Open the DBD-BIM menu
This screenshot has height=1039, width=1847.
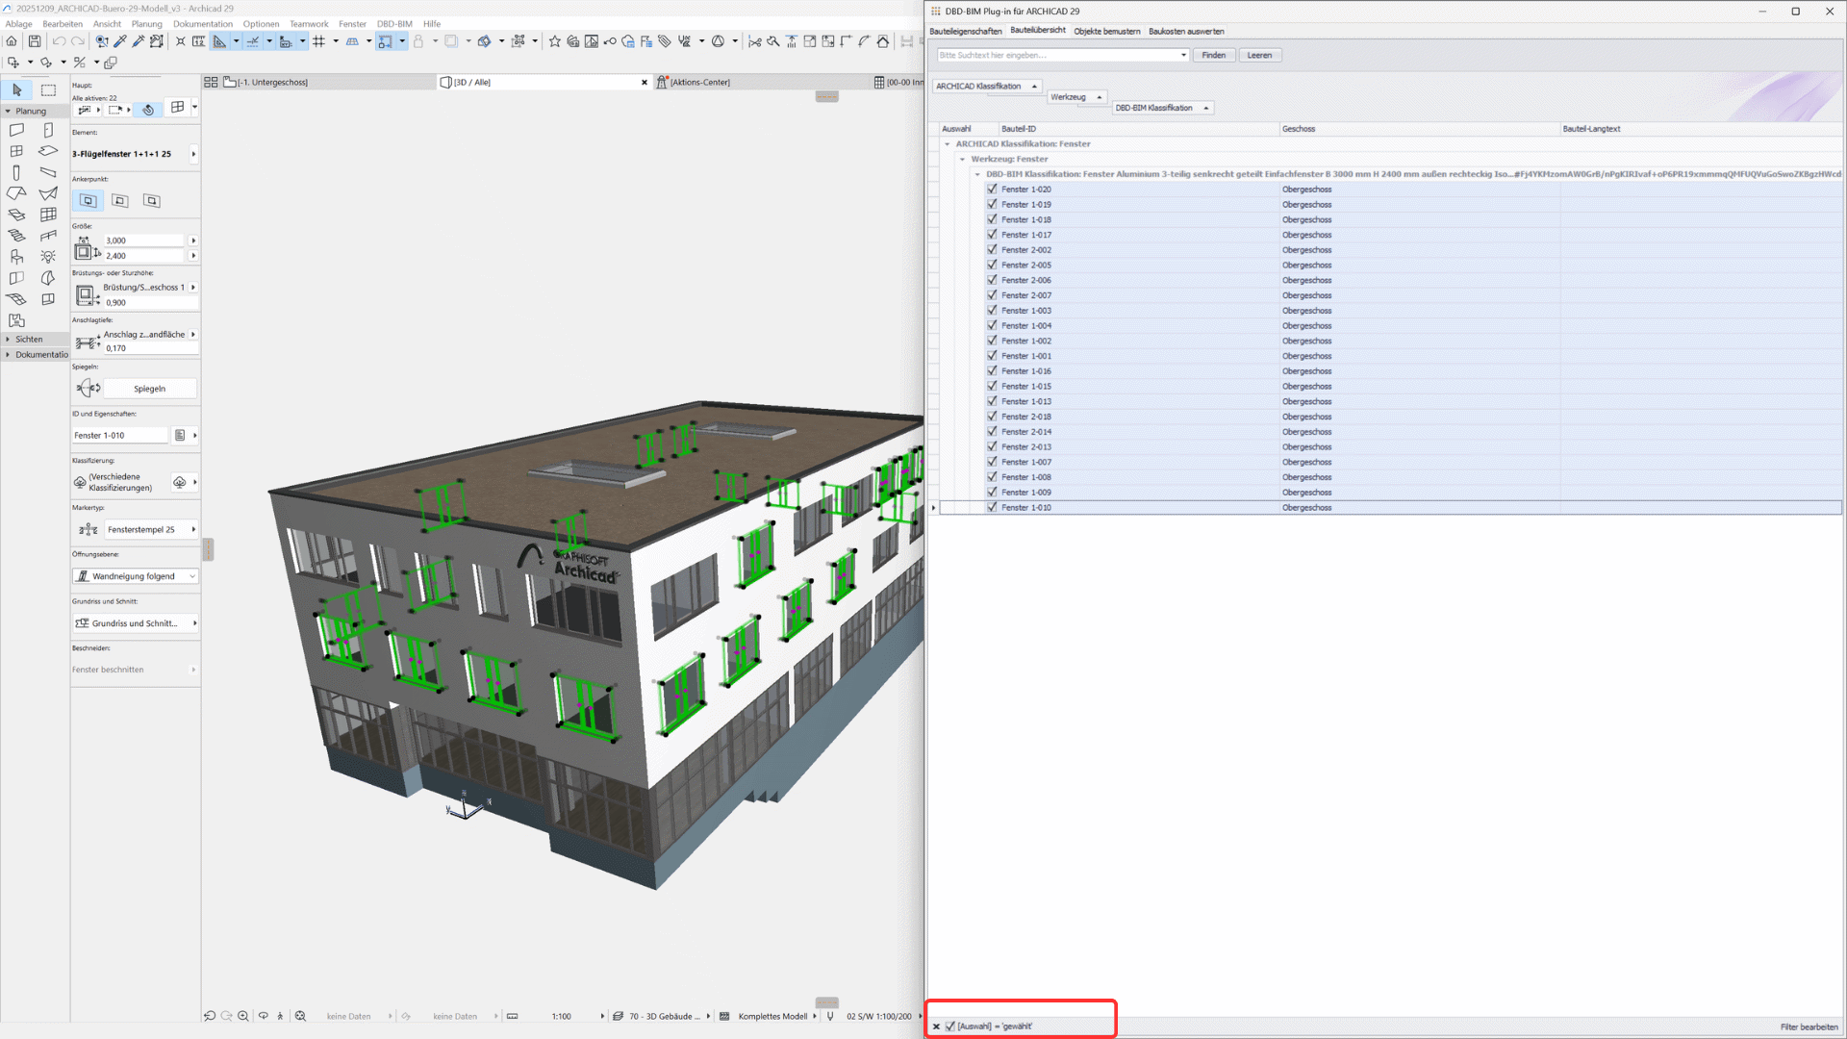[x=394, y=24]
